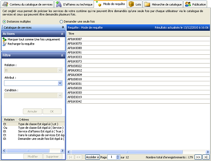Select the APIUS0018 row
Viewport: 211px width, 161px height.
(138, 79)
